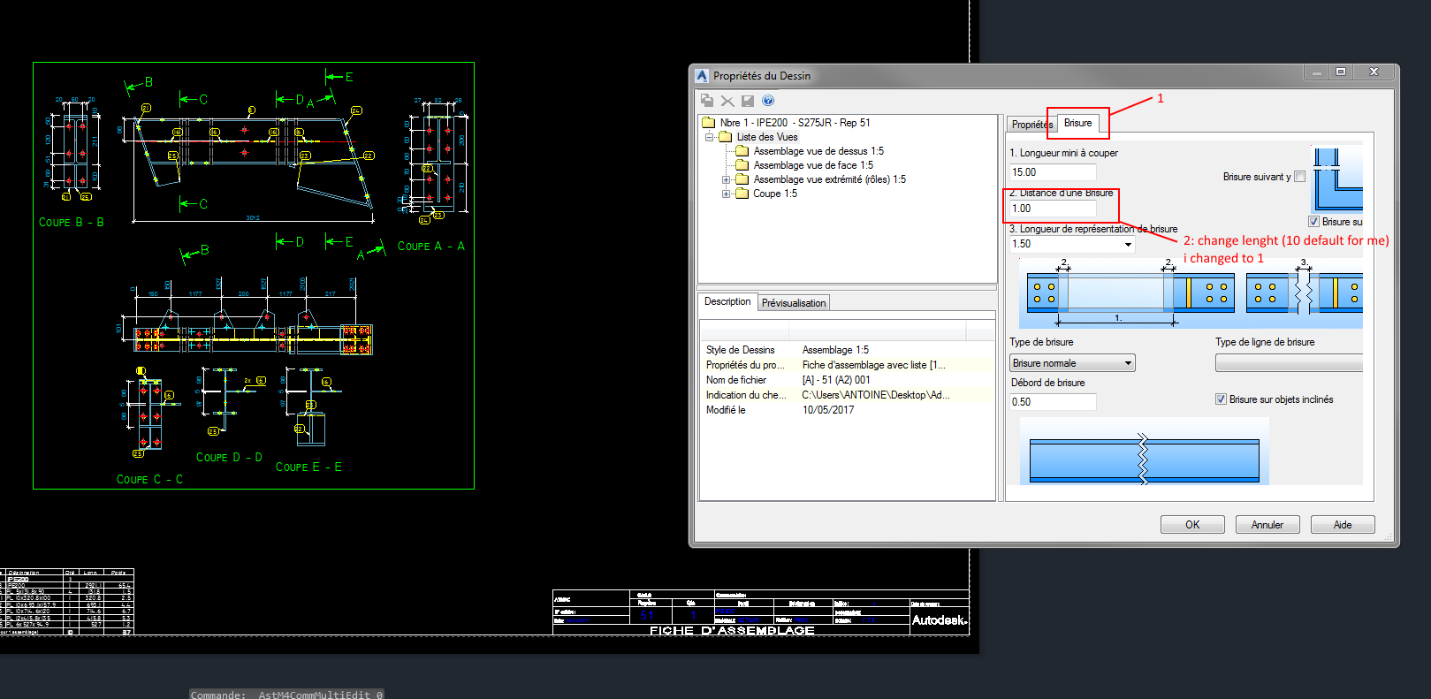1431x699 pixels.
Task: Collapse the Liste des Vues node
Action: (x=709, y=137)
